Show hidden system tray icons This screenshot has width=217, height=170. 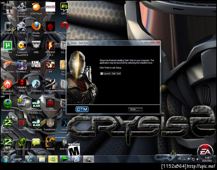pos(184,159)
